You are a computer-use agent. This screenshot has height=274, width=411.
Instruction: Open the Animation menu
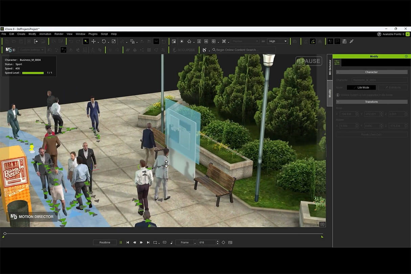click(45, 34)
